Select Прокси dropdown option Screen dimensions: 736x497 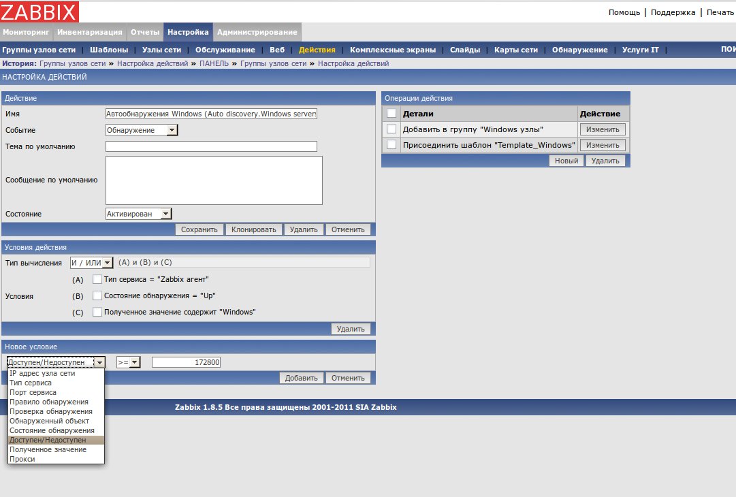pyautogui.click(x=56, y=459)
